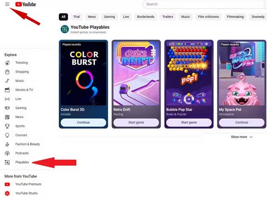The height and width of the screenshot is (200, 267).
Task: Focus the Search input field
Action: pyautogui.click(x=204, y=4)
